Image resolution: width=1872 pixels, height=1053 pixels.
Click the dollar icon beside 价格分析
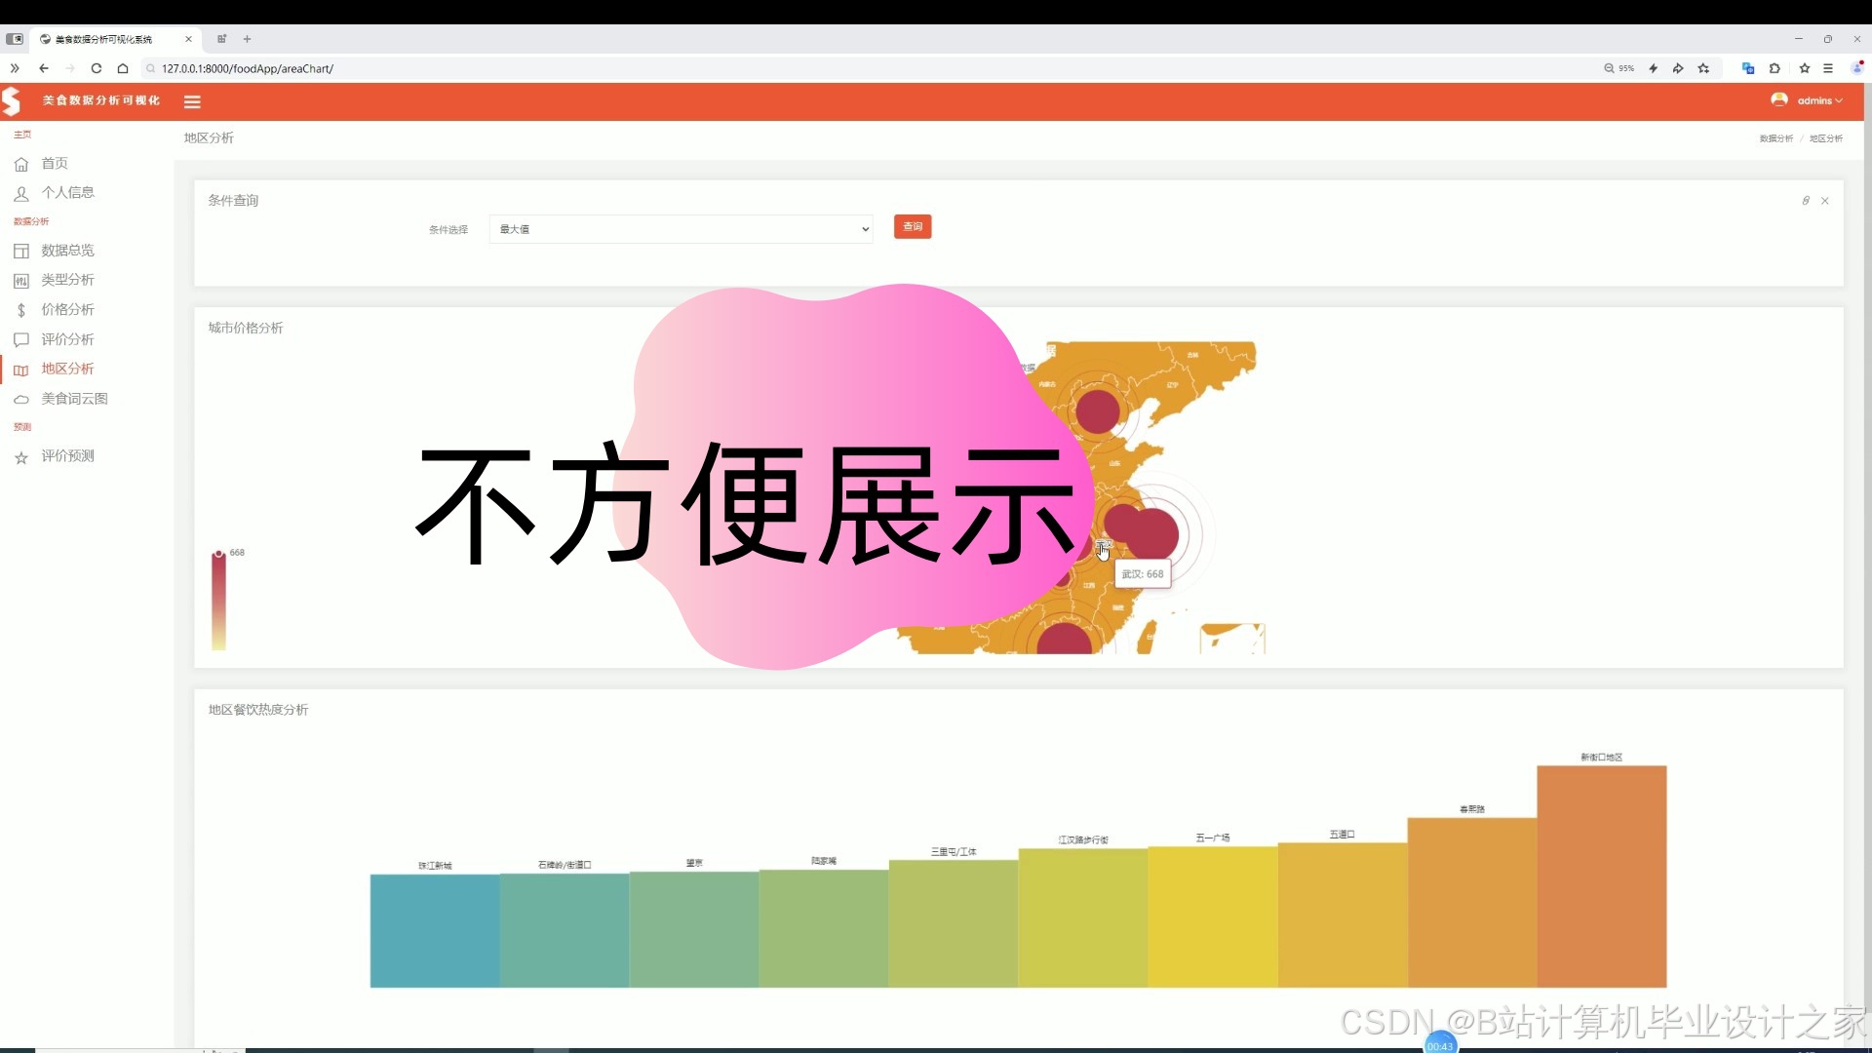(21, 311)
